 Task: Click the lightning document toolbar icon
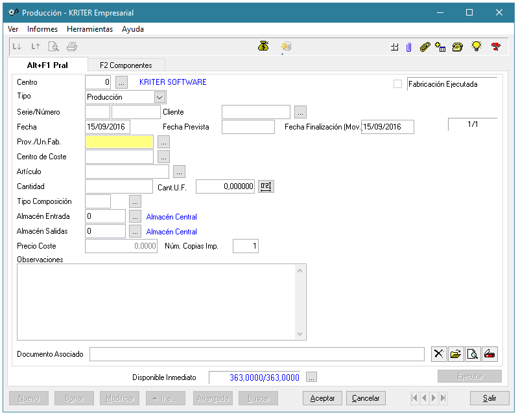286,46
